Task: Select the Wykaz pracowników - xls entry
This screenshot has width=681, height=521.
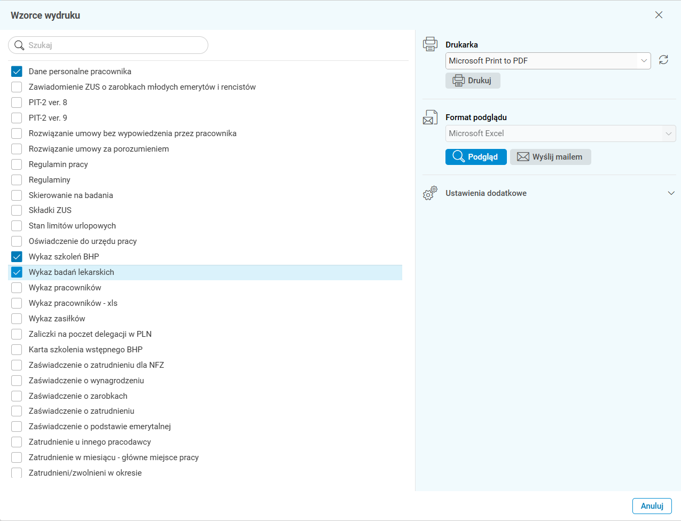Action: click(x=73, y=303)
